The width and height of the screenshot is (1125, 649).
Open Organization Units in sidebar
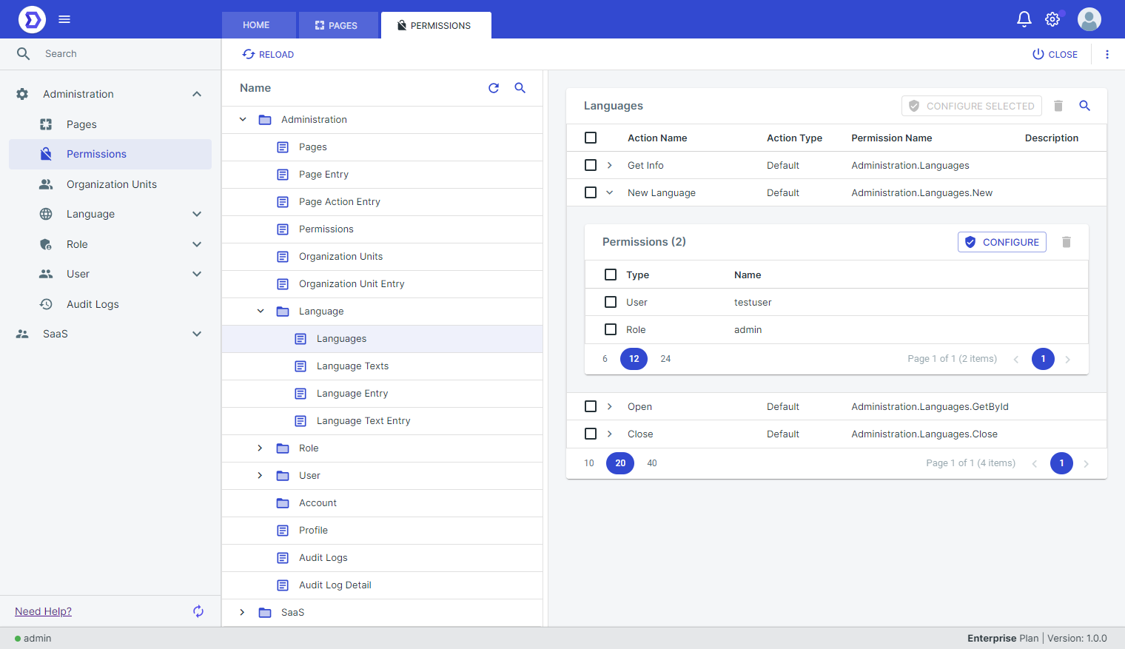[110, 184]
